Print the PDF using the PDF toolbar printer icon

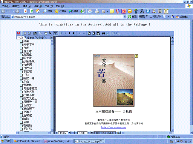(29, 33)
